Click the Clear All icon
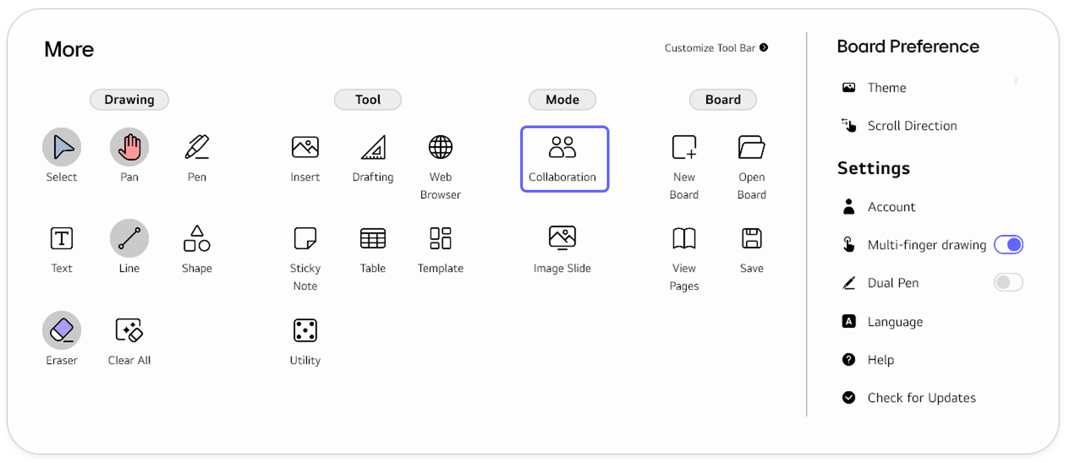The height and width of the screenshot is (463, 1075). 129,330
